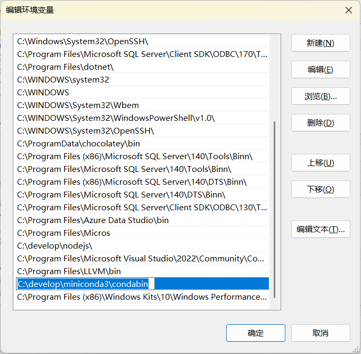The height and width of the screenshot is (354, 361).
Task: Click inside the C:\develop\miniconda3\condabin edit field
Action: [x=85, y=284]
